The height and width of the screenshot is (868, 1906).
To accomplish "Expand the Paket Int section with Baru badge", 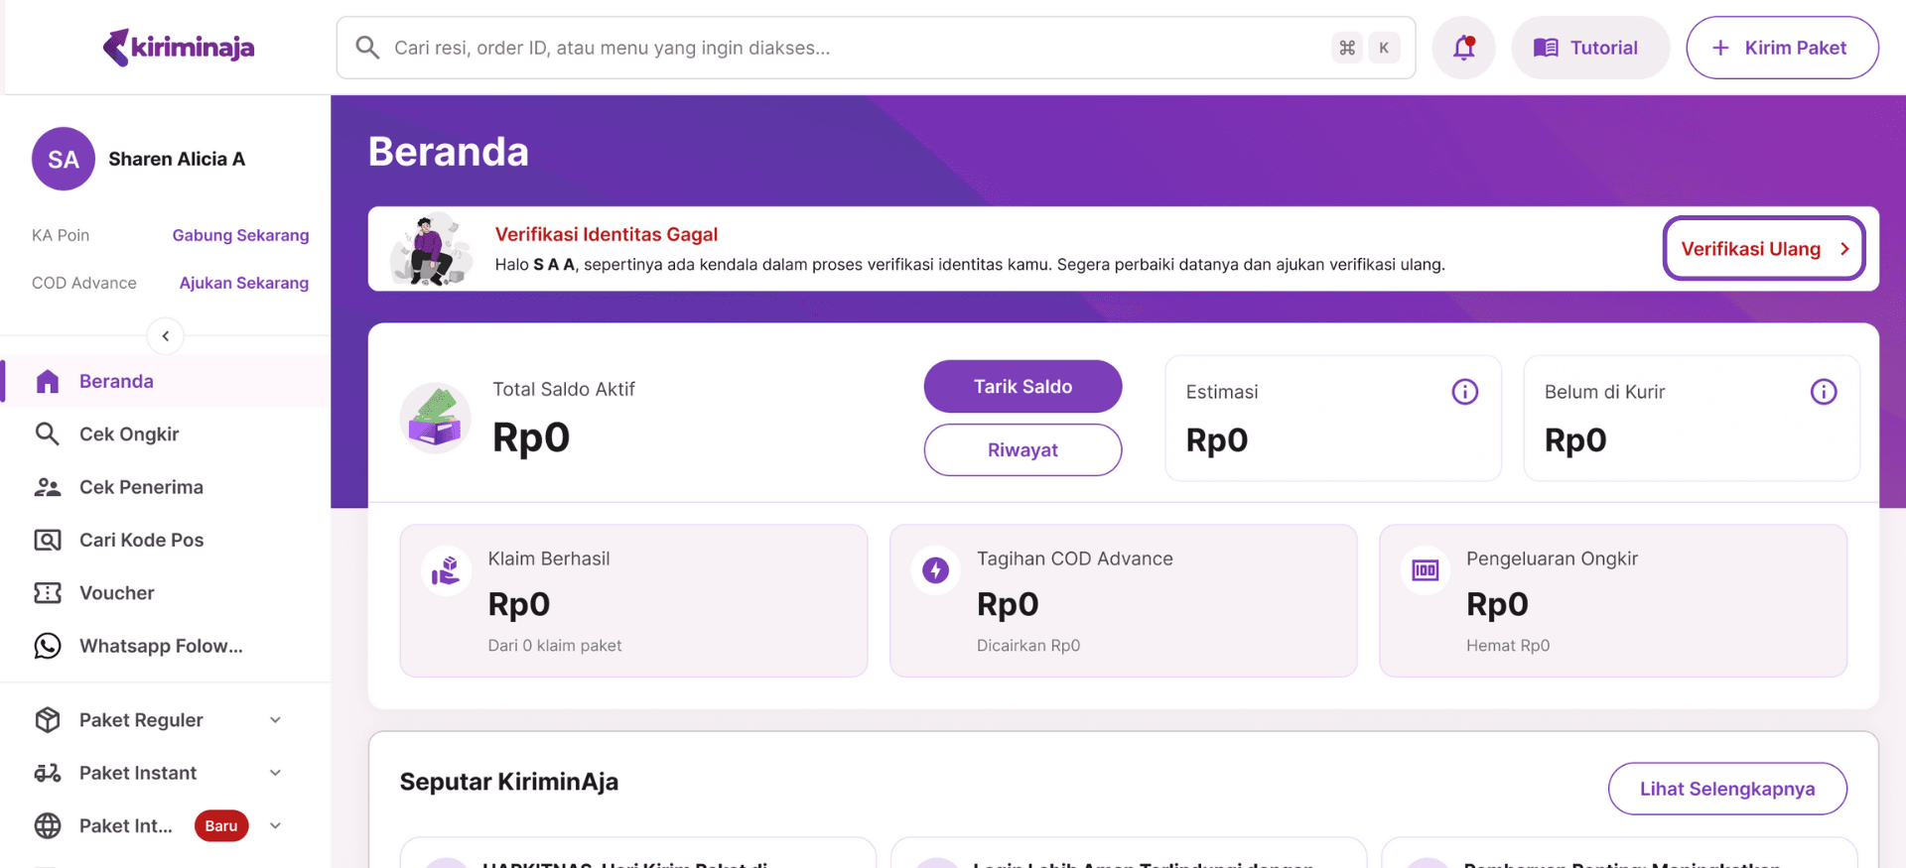I will click(x=275, y=825).
